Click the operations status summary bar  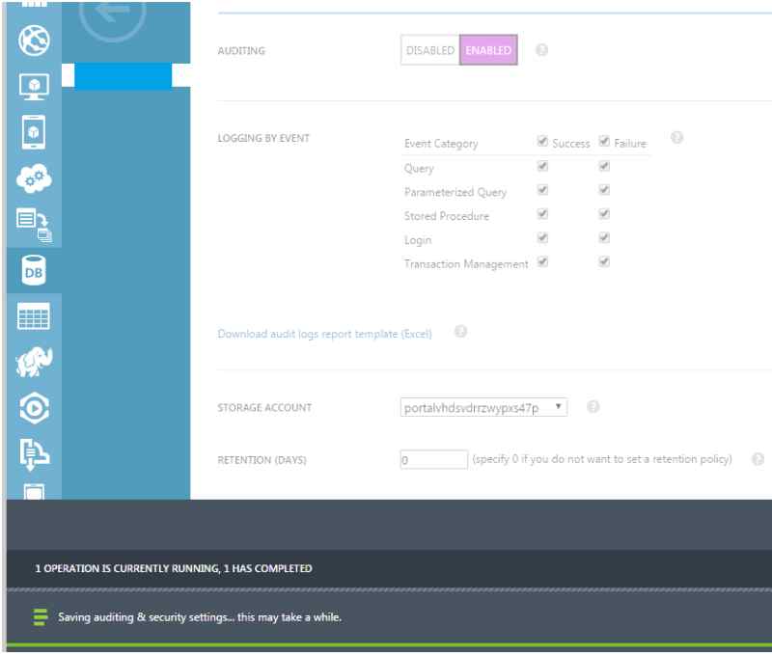[x=389, y=568]
